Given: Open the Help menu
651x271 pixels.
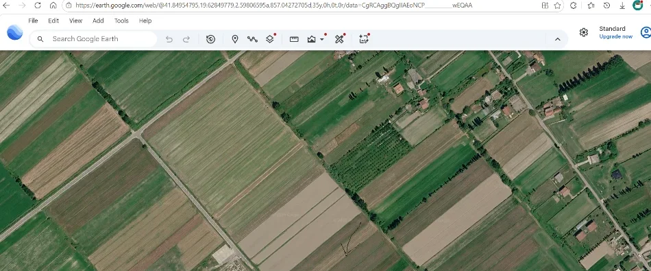Looking at the screenshot, I should 145,21.
